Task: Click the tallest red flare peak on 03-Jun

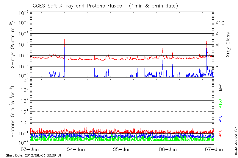Action: (64, 40)
